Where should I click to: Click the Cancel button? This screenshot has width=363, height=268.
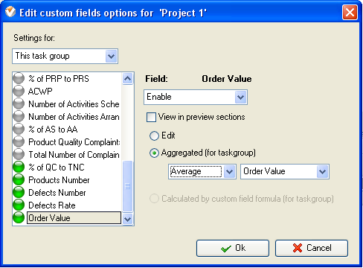(312, 248)
